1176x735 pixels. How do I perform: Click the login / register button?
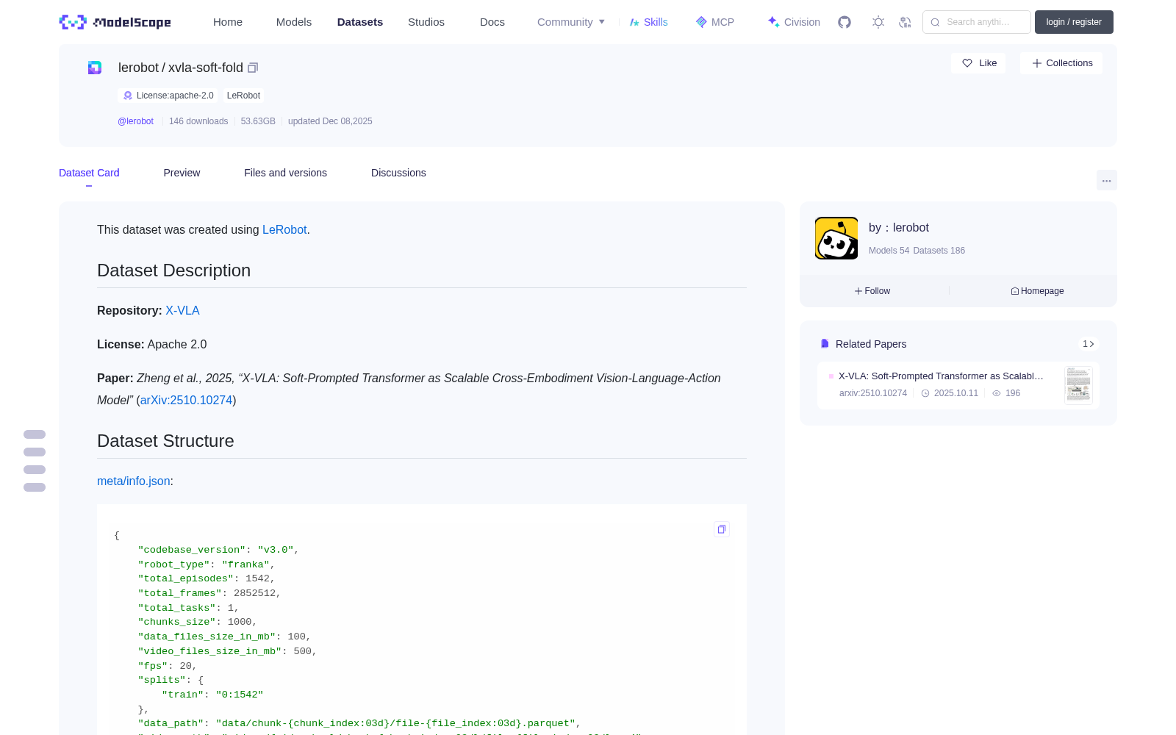point(1074,22)
